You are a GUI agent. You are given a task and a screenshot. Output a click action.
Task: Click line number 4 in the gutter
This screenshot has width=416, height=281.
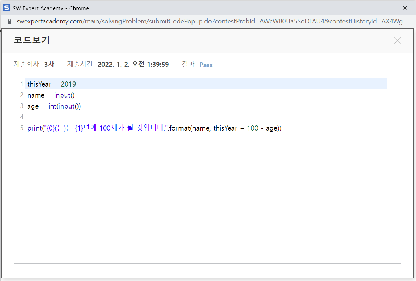[x=22, y=117]
